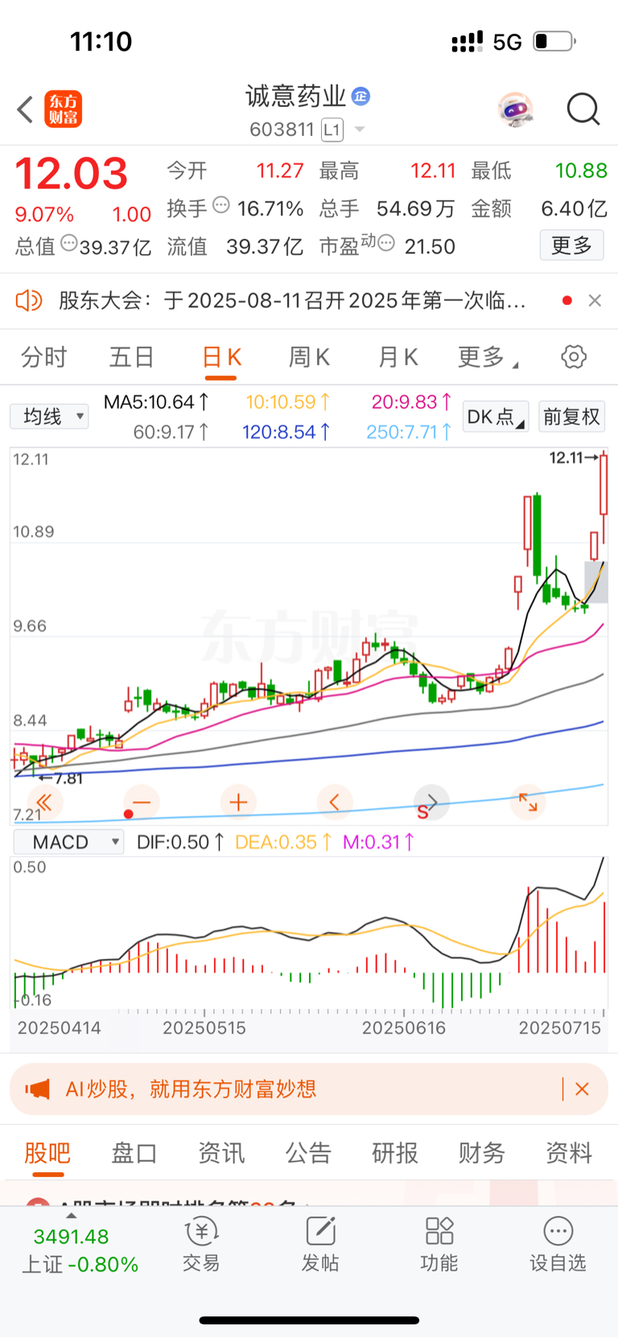Tap the 东方财富 logo icon
Screen dimensions: 618x1338
(x=64, y=109)
